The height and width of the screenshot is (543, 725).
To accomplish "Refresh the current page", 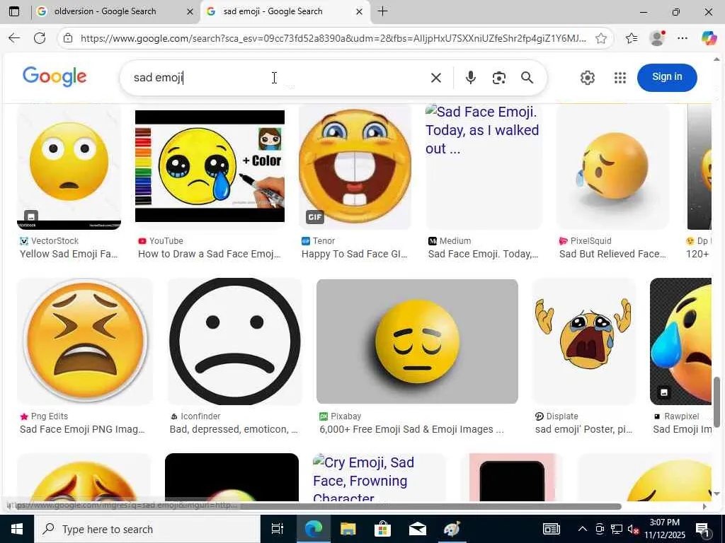I will coord(40,38).
